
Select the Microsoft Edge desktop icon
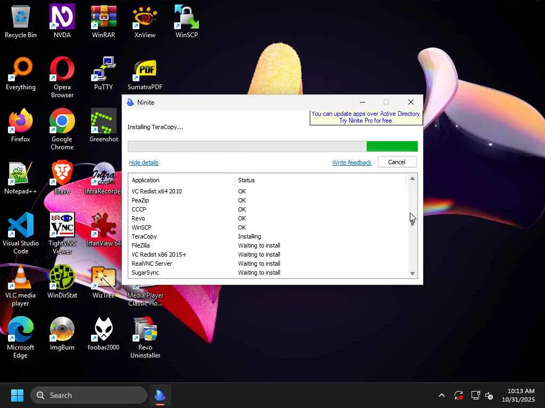21,337
